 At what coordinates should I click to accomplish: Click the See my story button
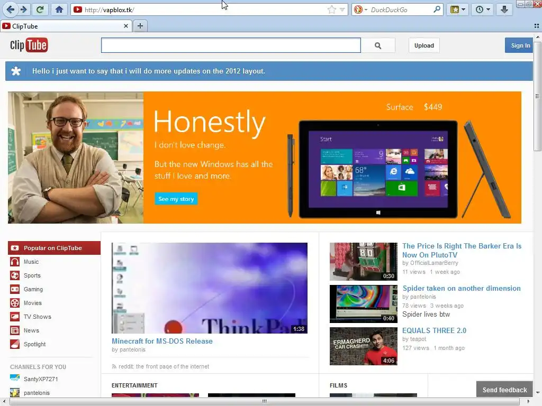(x=176, y=199)
